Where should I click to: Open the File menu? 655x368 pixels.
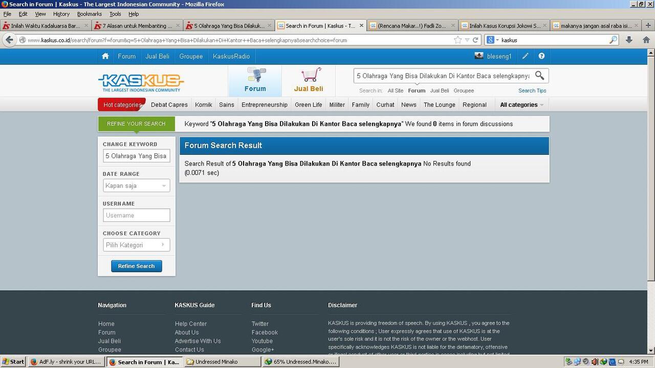coord(7,14)
